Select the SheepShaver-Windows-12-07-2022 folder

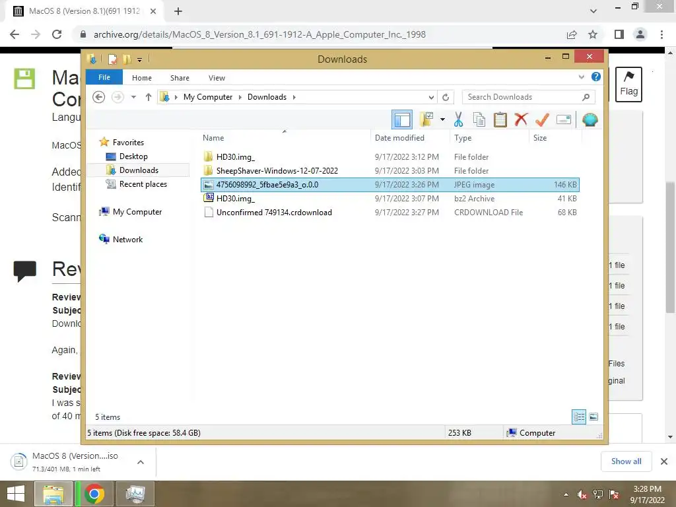pyautogui.click(x=390, y=171)
